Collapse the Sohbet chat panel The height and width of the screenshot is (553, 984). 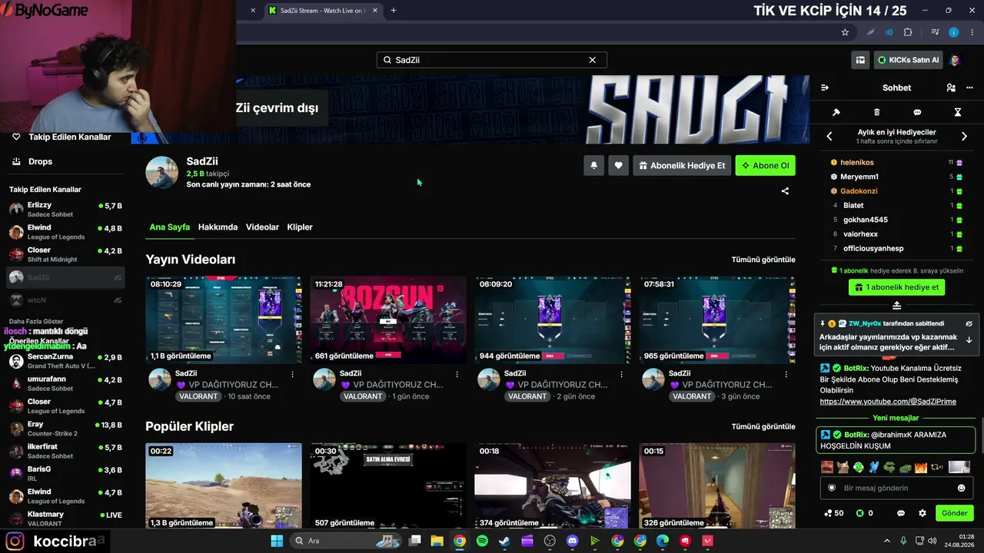(x=825, y=88)
